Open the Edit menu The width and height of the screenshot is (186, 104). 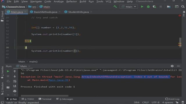(x=16, y=1)
